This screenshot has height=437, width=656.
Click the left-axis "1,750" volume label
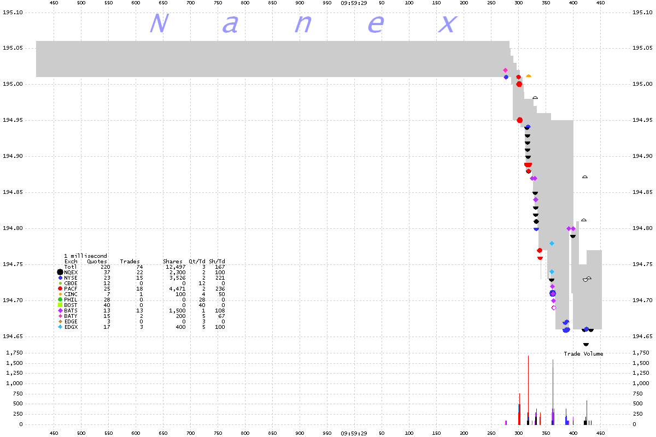pyautogui.click(x=14, y=353)
